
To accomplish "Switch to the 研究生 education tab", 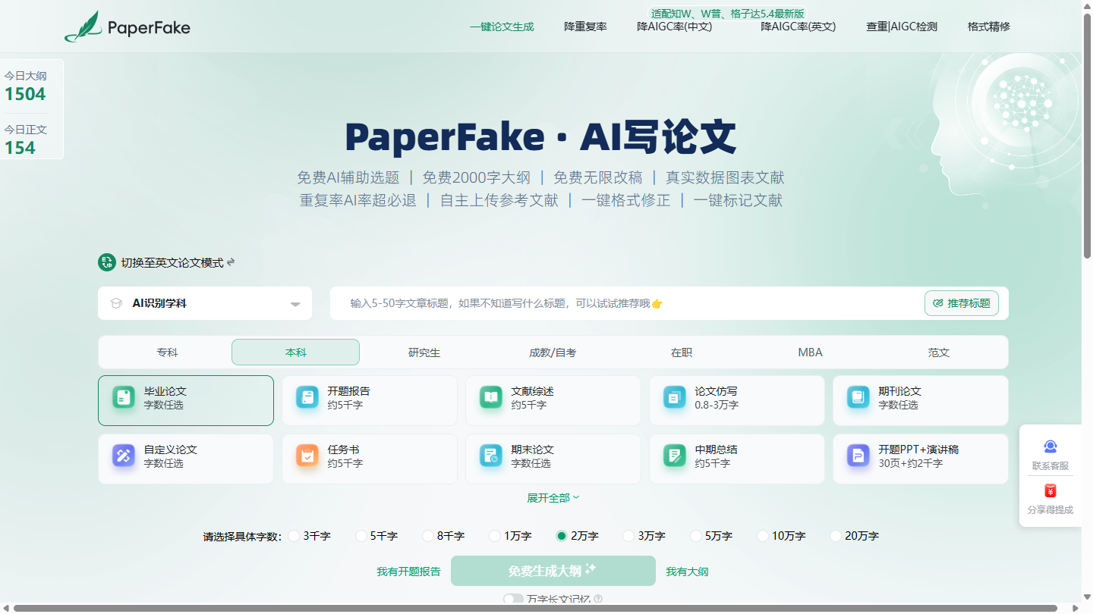I will (x=424, y=352).
